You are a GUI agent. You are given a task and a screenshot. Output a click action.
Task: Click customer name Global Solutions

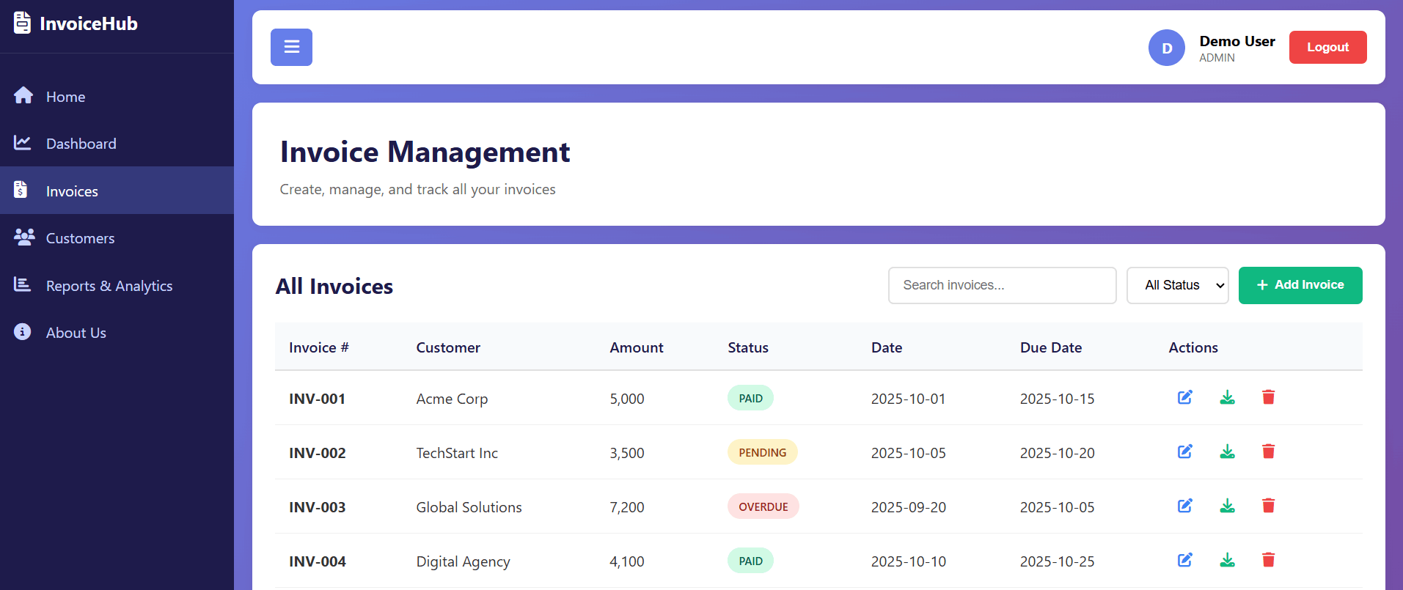tap(469, 507)
